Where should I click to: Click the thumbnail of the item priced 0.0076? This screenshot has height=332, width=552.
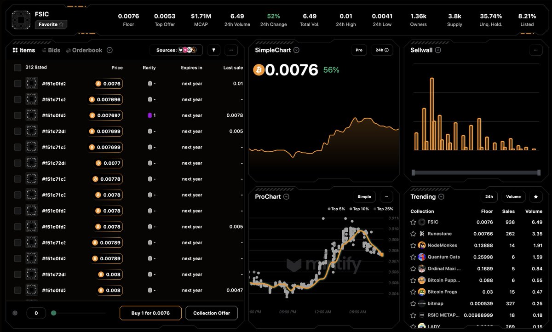coord(31,84)
